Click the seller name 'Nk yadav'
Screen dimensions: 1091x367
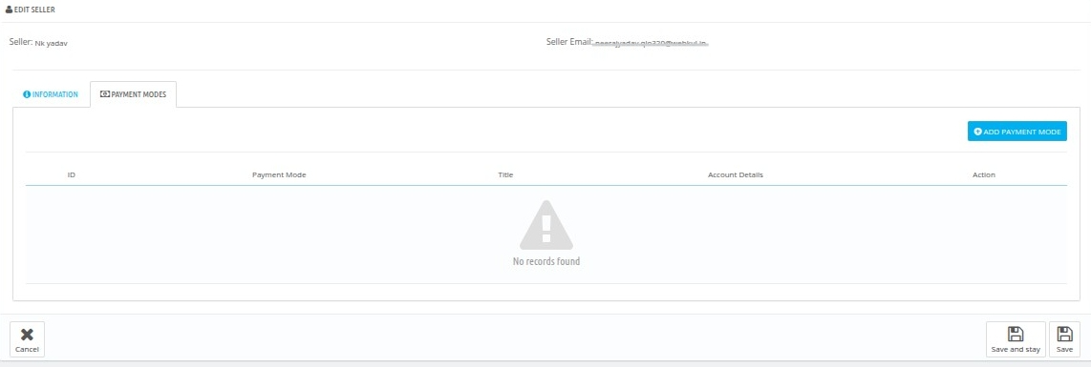(52, 43)
